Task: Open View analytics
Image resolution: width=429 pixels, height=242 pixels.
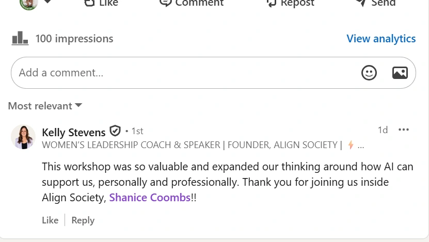Action: 381,39
